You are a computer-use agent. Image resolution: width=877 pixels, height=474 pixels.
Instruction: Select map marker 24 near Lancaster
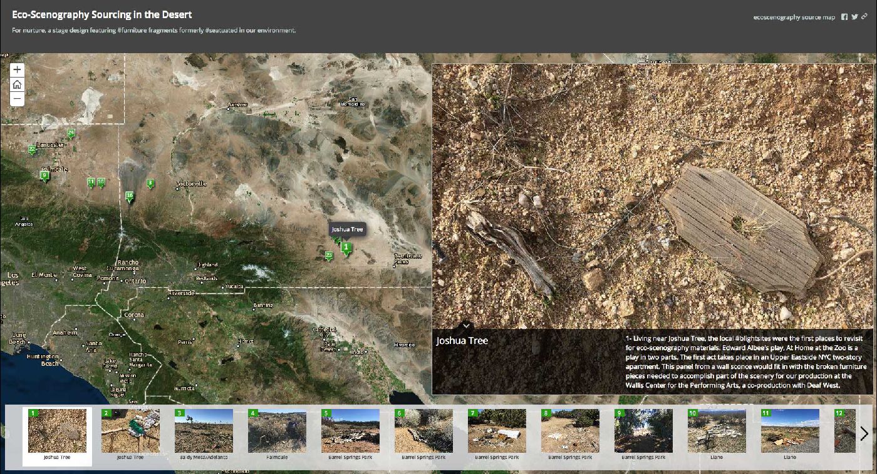pyautogui.click(x=71, y=133)
